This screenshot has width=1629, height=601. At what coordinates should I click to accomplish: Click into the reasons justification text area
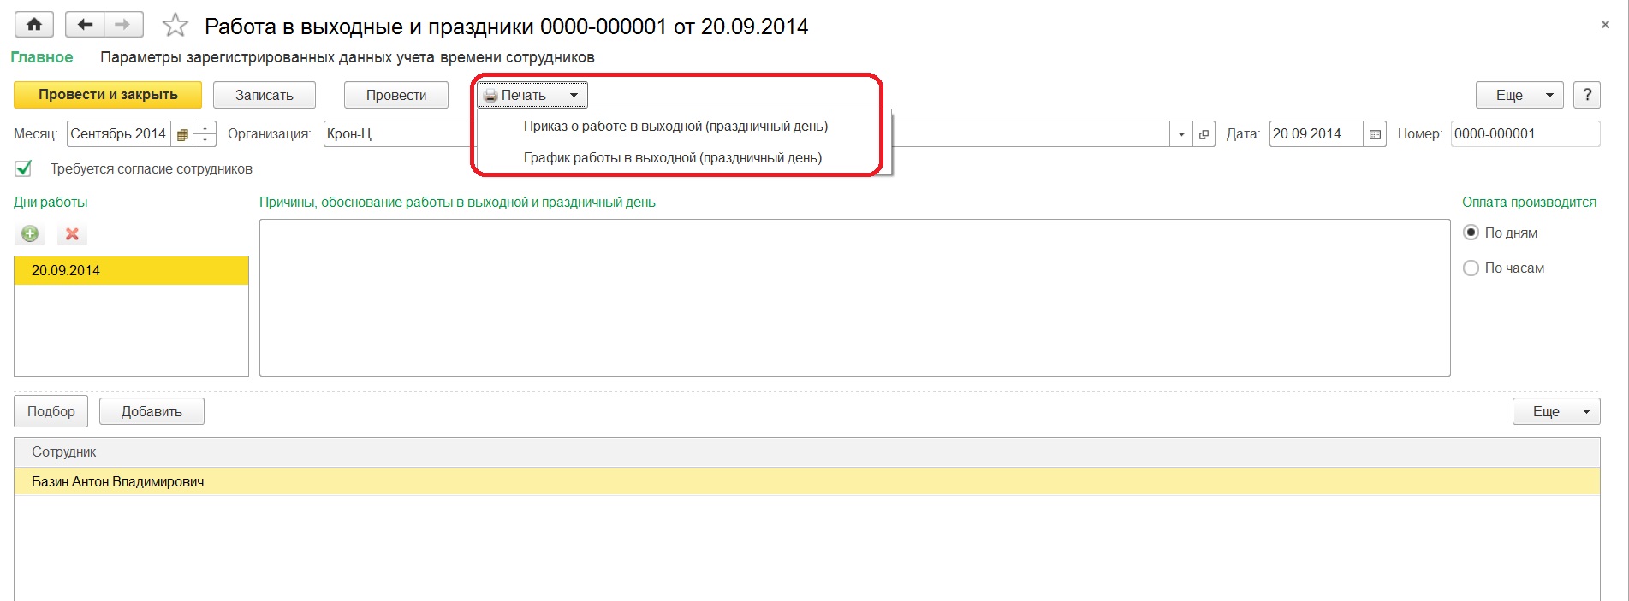[854, 298]
